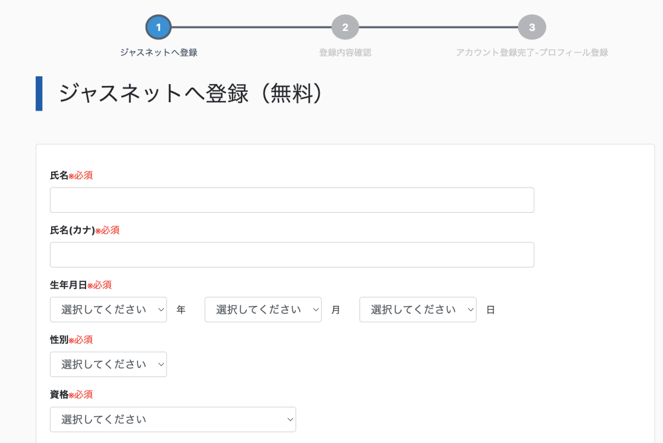
Task: Click the ジャスネットへ登録（無料） page heading
Action: 191,94
